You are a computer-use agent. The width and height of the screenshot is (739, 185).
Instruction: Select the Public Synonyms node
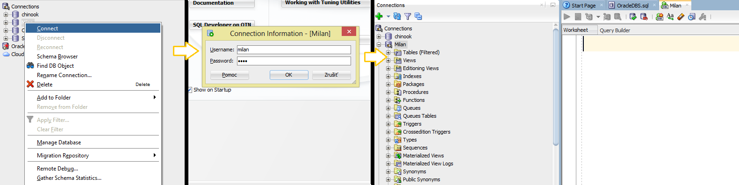[421, 179]
